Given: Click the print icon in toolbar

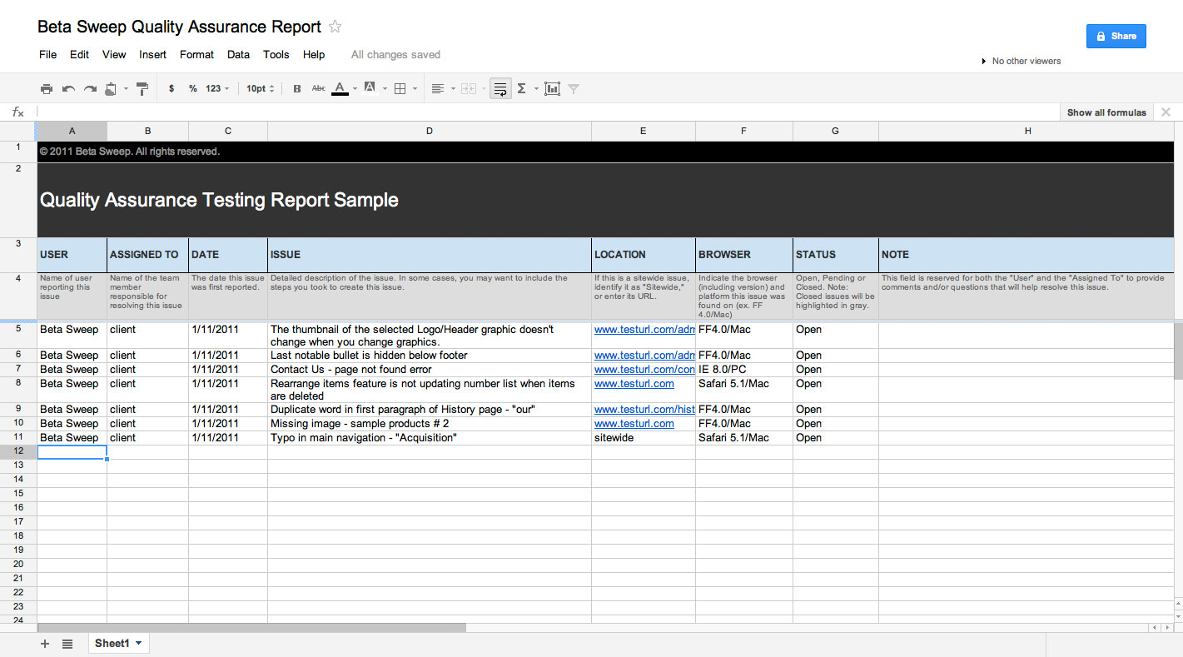Looking at the screenshot, I should 47,88.
